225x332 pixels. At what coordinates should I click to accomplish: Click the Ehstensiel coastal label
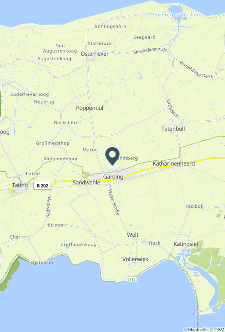tap(42, 262)
